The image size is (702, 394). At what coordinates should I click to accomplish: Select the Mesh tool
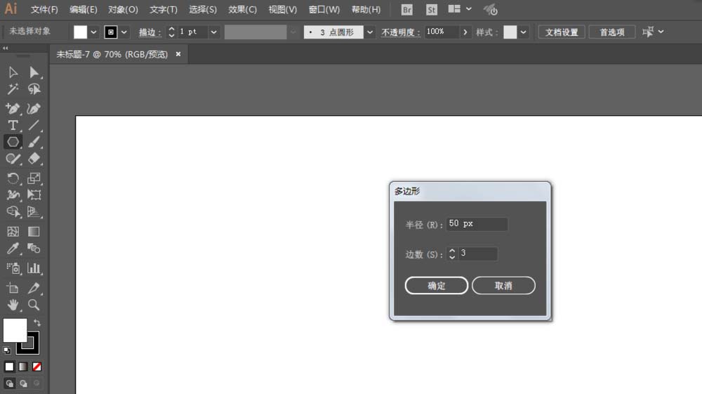point(13,232)
